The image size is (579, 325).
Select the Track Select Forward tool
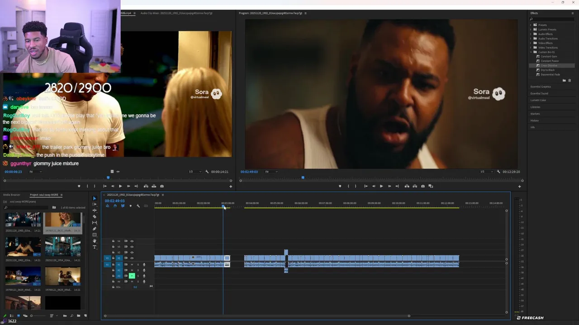95,204
